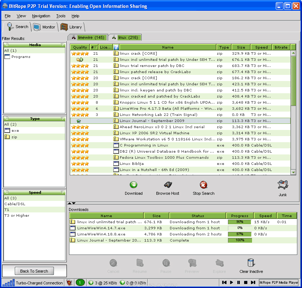302x288 pixels.
Task: Select the linux (216) results tab
Action: pos(125,37)
